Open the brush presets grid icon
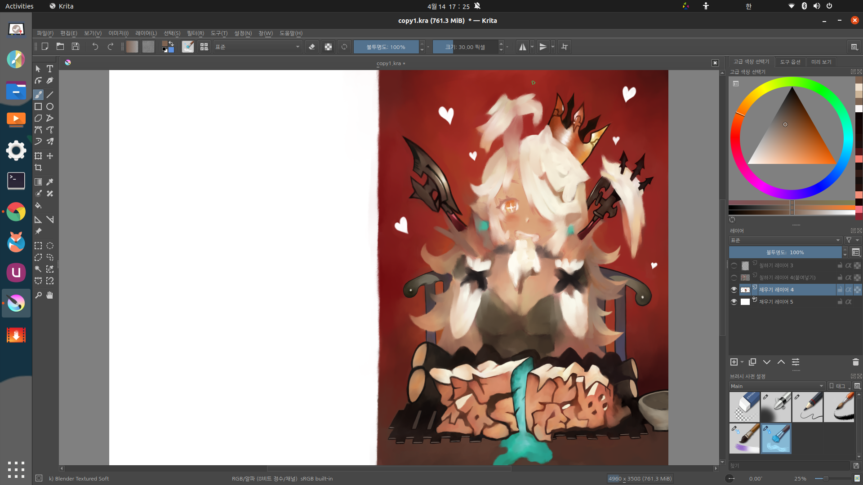This screenshot has height=485, width=863. click(204, 47)
